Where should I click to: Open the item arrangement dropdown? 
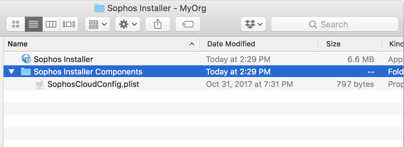pos(98,24)
